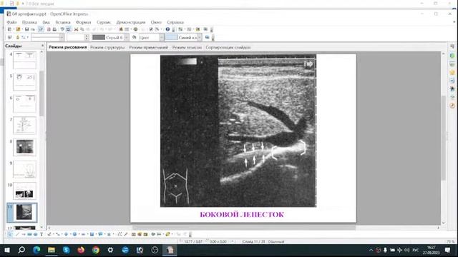Select slide 4 thumbnail

pyautogui.click(x=24, y=60)
